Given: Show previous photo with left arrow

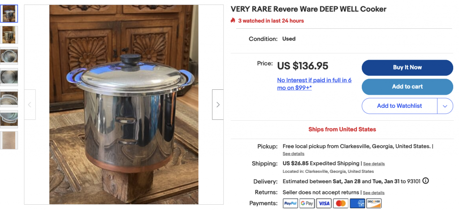Looking at the screenshot, I should pos(30,105).
